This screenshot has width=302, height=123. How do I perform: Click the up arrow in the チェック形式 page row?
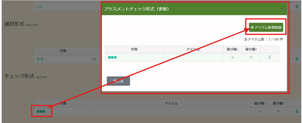point(279,112)
